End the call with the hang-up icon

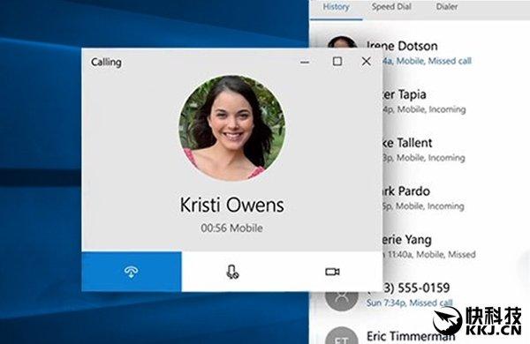pos(131,272)
